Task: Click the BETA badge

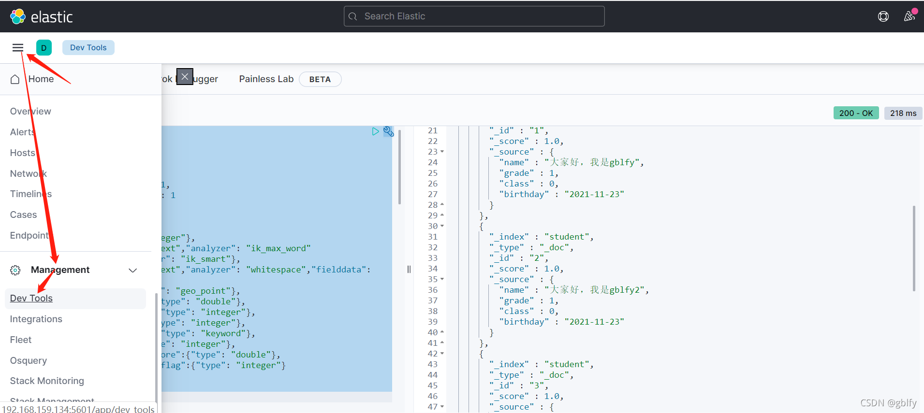Action: pyautogui.click(x=320, y=79)
